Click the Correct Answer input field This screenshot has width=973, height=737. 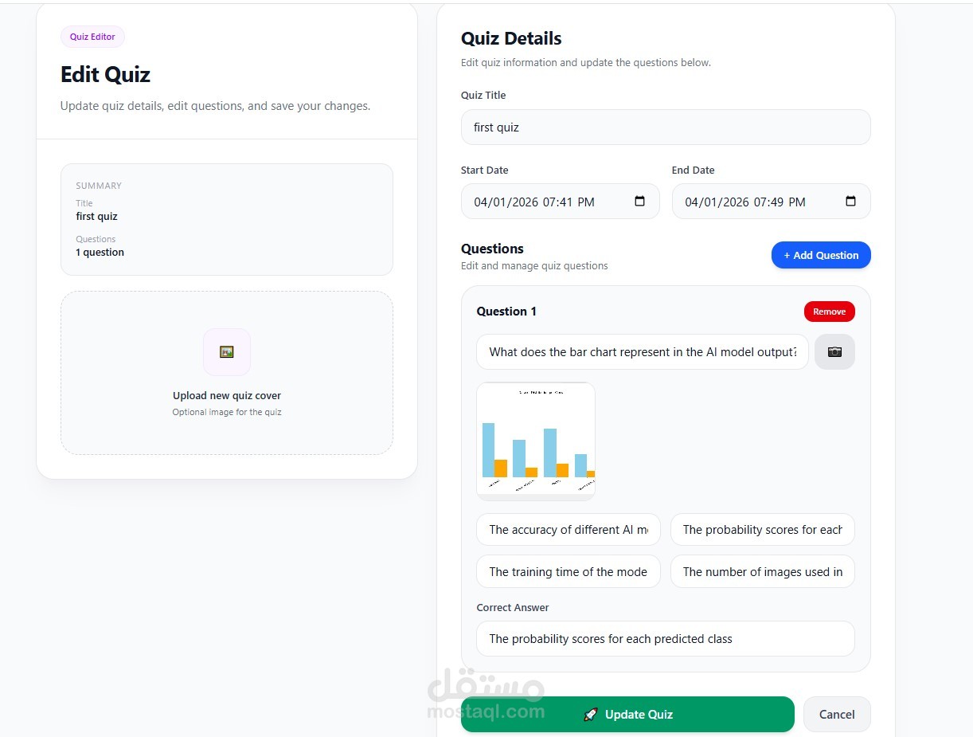point(666,639)
